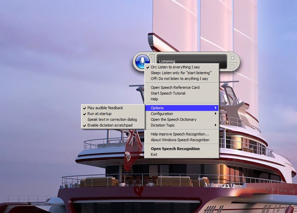The height and width of the screenshot is (213, 297).
Task: Open Speech Reference Card
Action: pos(182,87)
